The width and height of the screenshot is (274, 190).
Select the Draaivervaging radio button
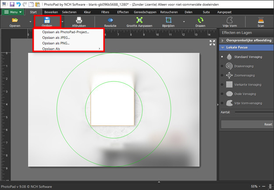[x=222, y=66]
